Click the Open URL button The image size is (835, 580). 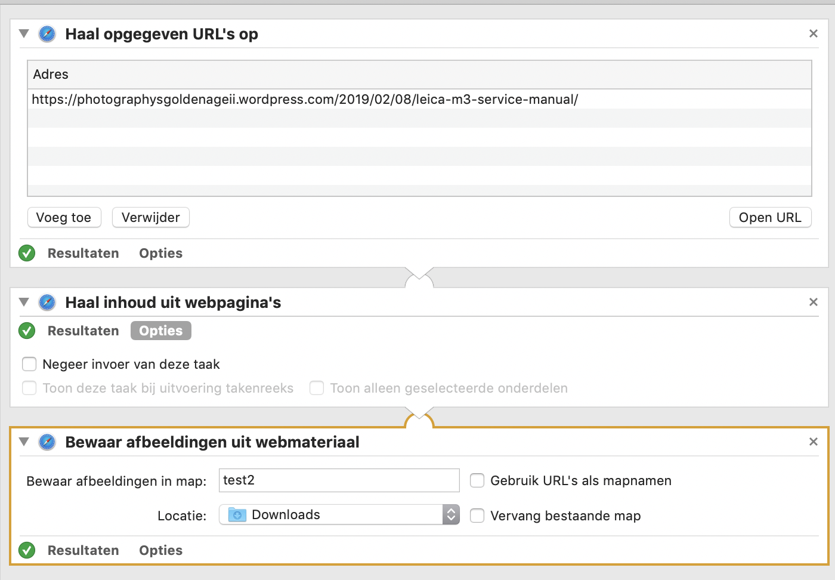point(770,217)
